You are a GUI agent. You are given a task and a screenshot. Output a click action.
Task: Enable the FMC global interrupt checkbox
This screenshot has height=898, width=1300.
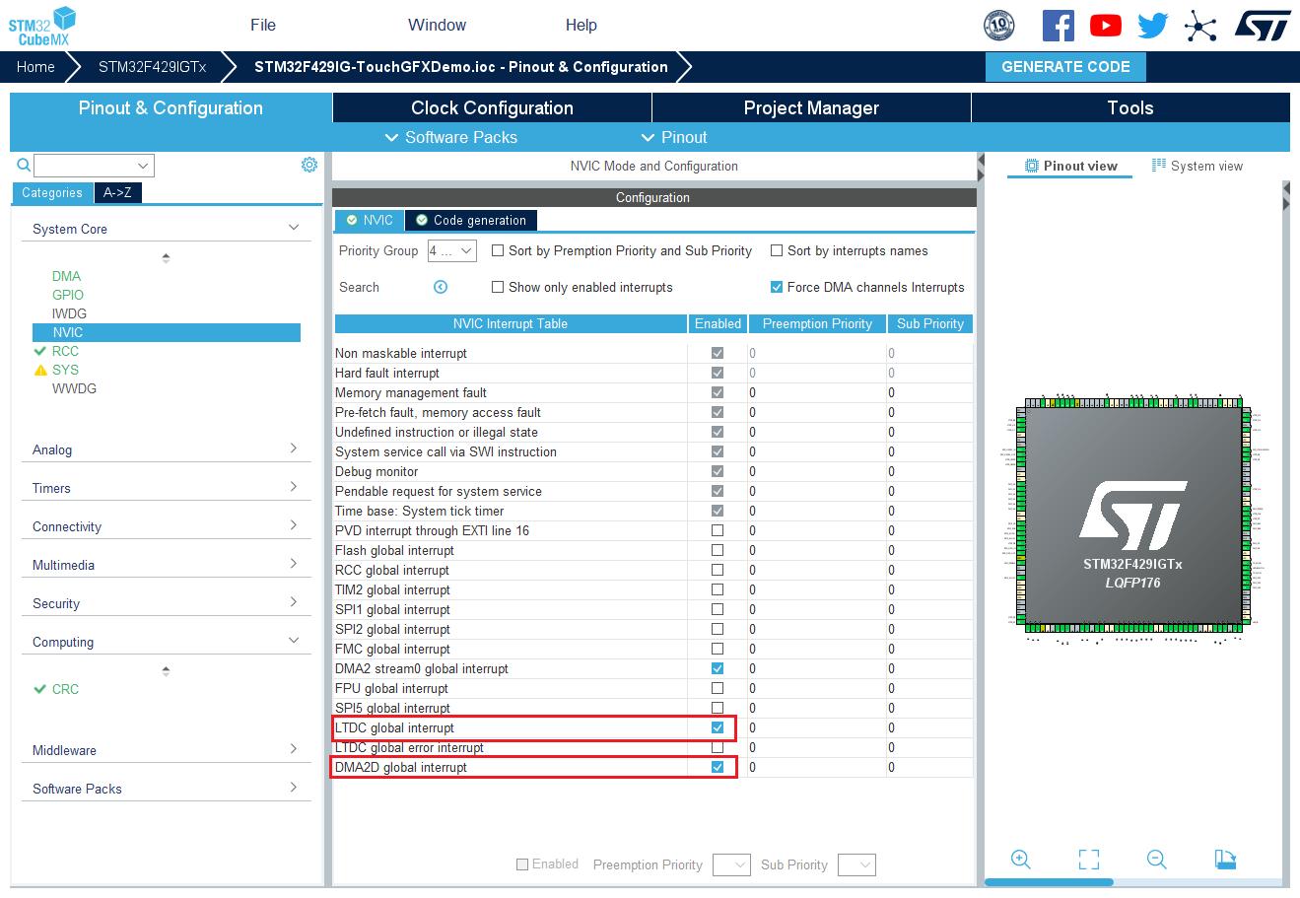coord(718,649)
